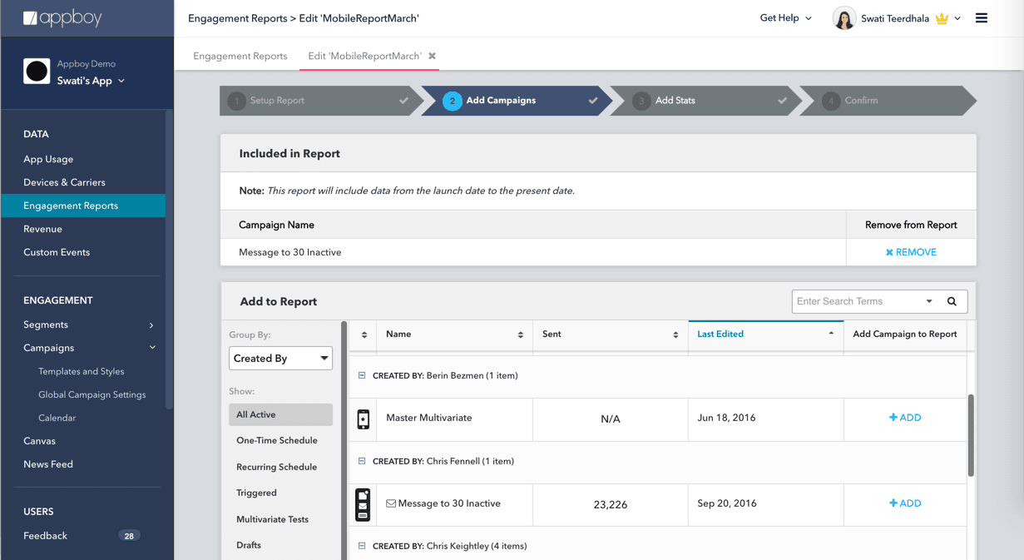Collapse the Chris Keightley group

click(362, 546)
